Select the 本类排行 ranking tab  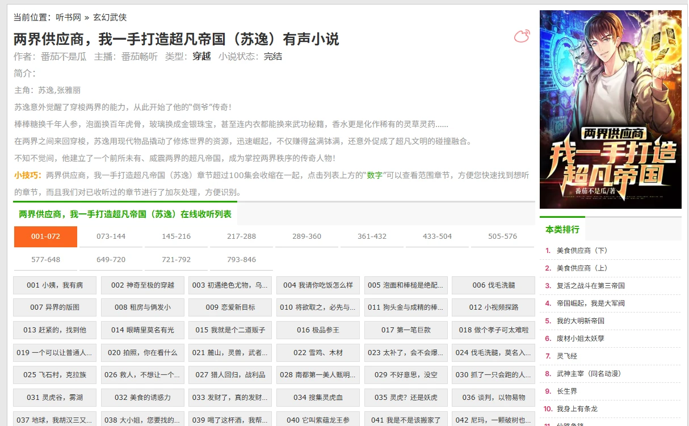tap(562, 230)
